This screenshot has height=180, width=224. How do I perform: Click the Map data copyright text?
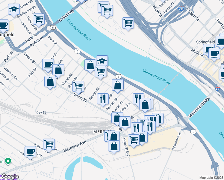(211, 178)
